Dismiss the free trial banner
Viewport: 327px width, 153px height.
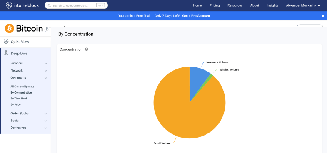point(323,16)
